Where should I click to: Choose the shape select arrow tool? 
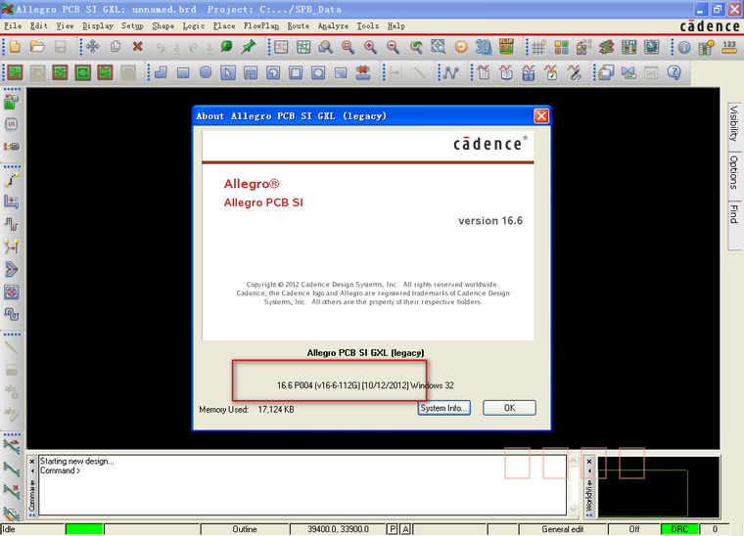(228, 72)
